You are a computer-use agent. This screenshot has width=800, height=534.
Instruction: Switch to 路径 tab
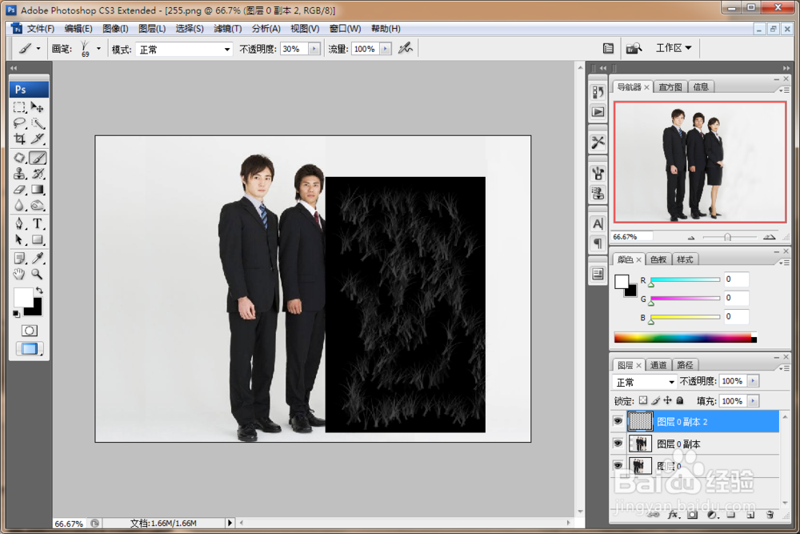685,365
